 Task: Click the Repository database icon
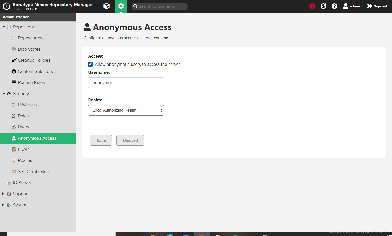click(9, 27)
